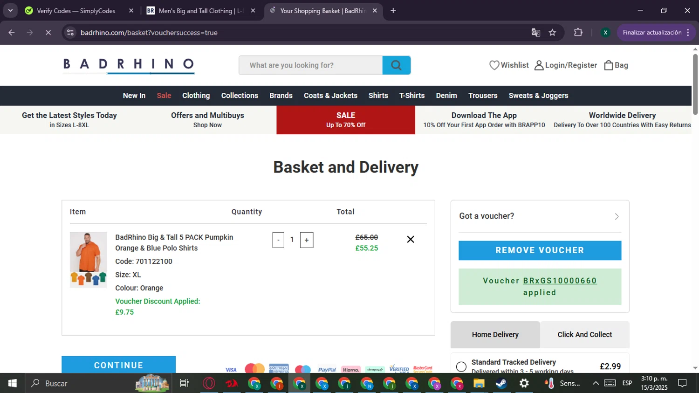Image resolution: width=699 pixels, height=393 pixels.
Task: Open Brands menu
Action: (281, 96)
